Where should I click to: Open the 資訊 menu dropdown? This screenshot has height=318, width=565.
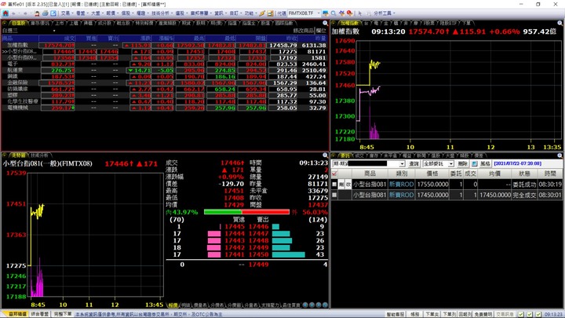coord(221,13)
